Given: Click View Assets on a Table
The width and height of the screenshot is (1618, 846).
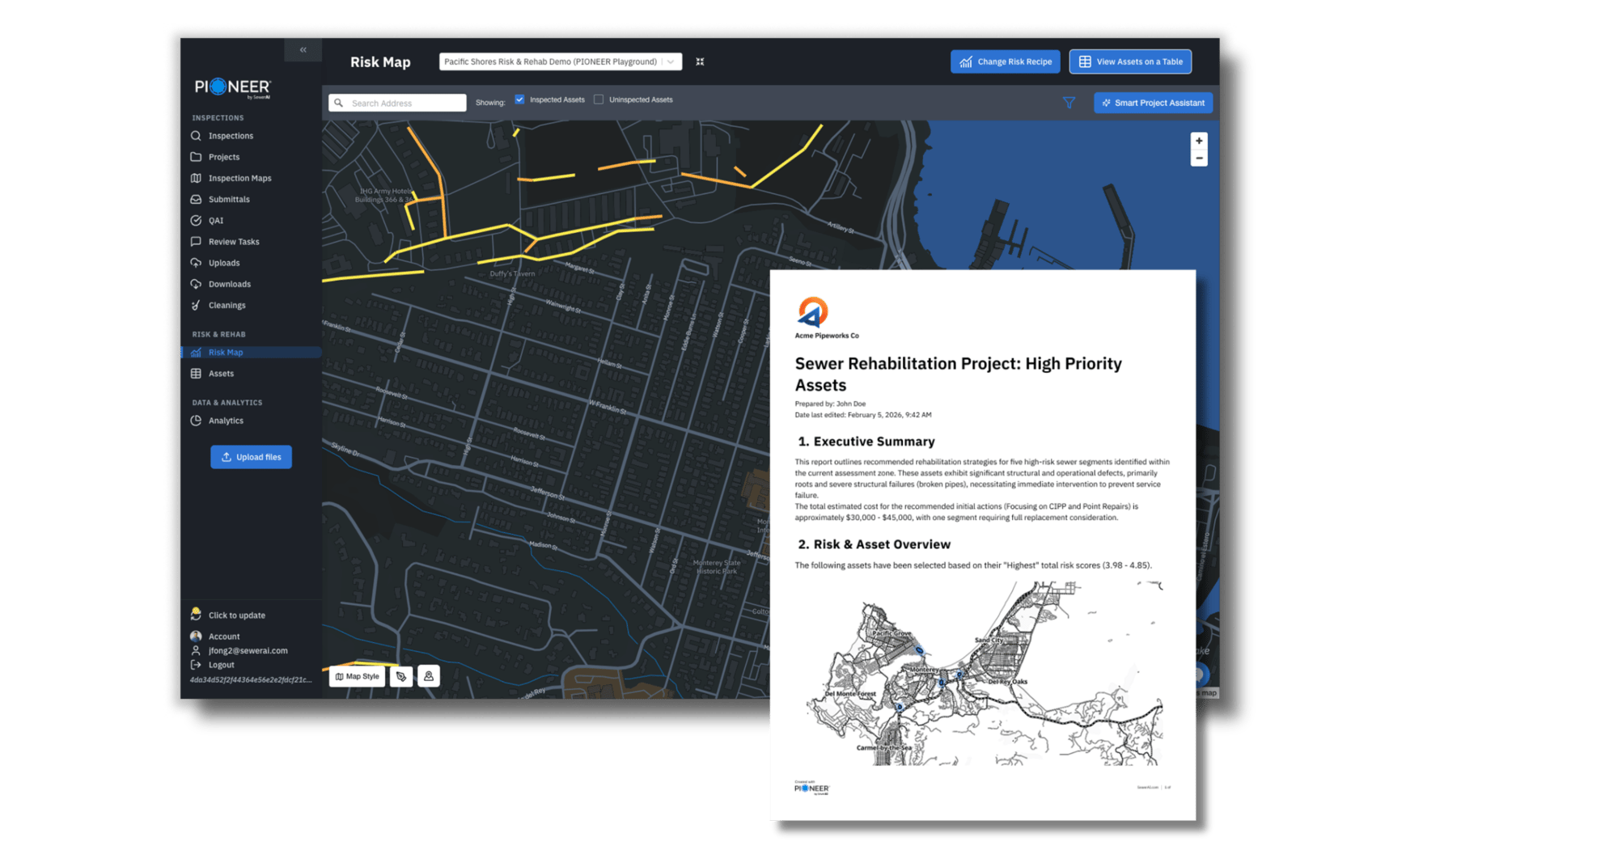Looking at the screenshot, I should [1130, 61].
